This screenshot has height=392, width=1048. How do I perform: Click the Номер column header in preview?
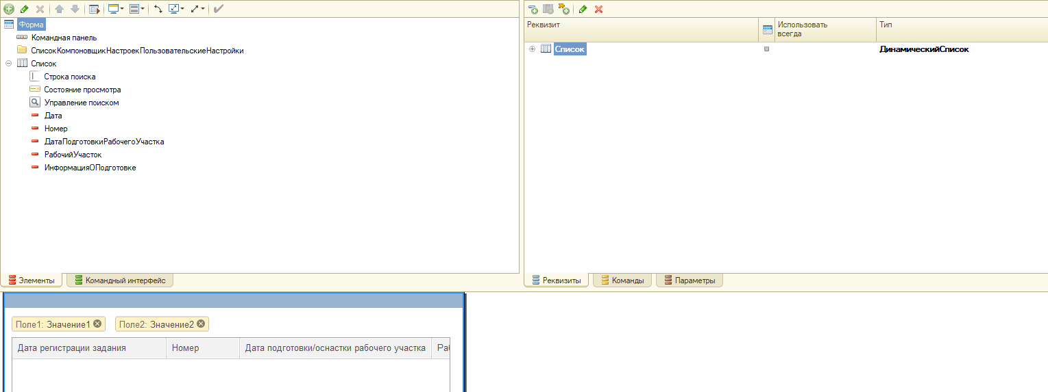(x=186, y=348)
